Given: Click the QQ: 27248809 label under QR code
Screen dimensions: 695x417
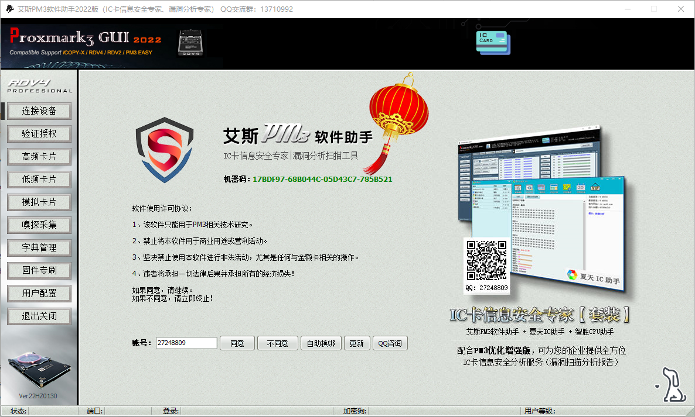Looking at the screenshot, I should point(487,288).
